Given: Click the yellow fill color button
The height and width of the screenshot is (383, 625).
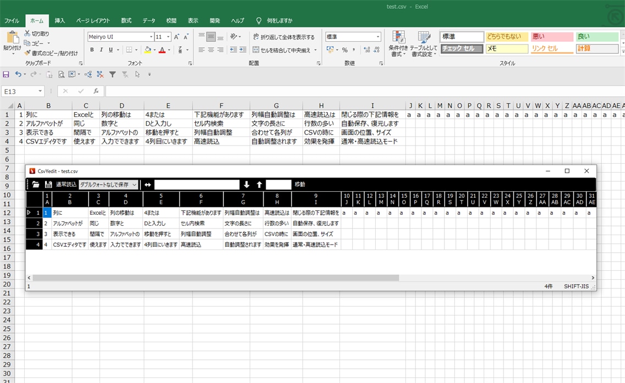Looking at the screenshot, I should [x=147, y=50].
